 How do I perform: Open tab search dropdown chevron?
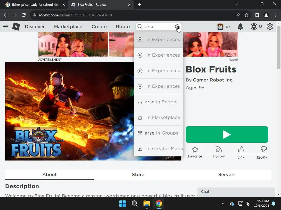click(x=237, y=4)
